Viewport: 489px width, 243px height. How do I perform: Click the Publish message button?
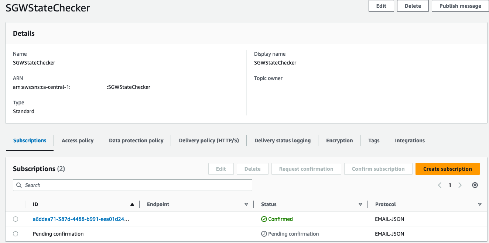pyautogui.click(x=460, y=6)
